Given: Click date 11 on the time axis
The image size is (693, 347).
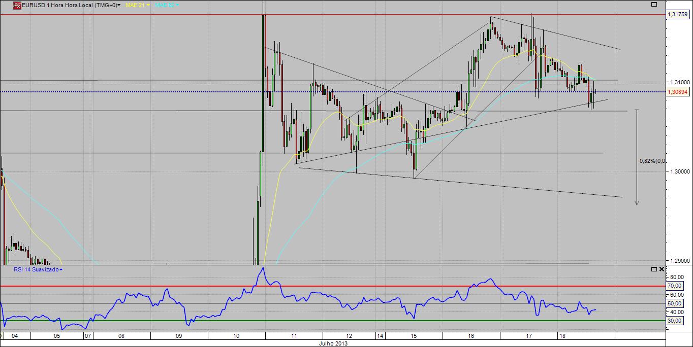Looking at the screenshot, I should 294,336.
